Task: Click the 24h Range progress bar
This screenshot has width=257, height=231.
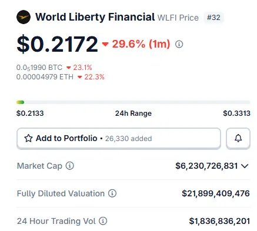Action: point(133,102)
